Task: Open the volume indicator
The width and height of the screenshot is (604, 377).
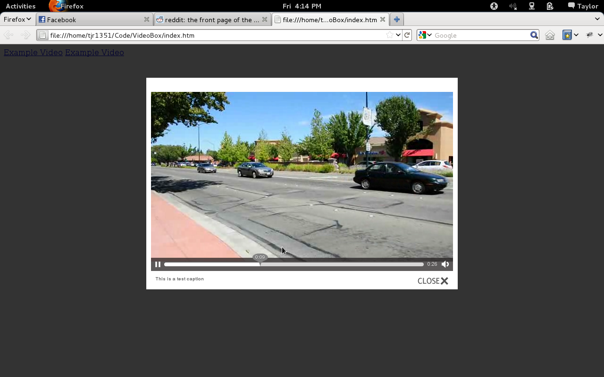Action: click(513, 6)
